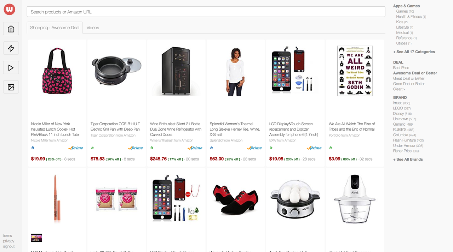The width and height of the screenshot is (453, 252).
Task: Open the Home sidebar icon
Action: coord(11,29)
